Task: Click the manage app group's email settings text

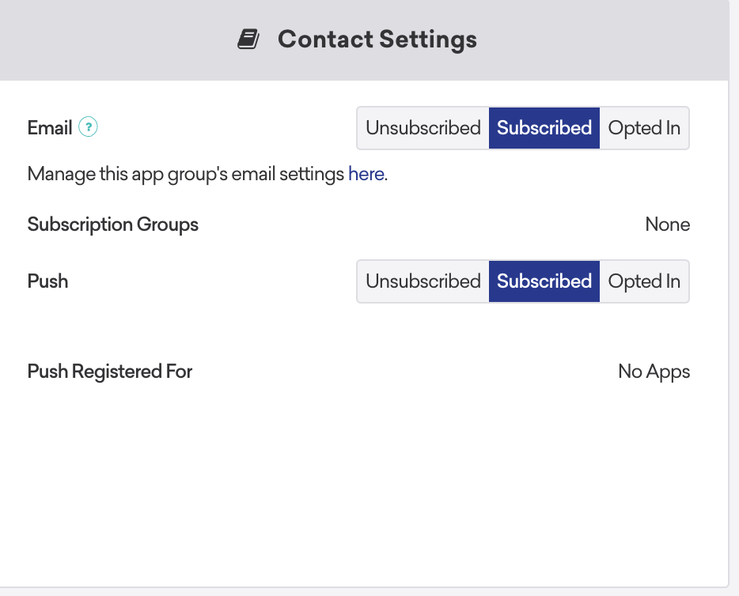Action: coord(186,174)
